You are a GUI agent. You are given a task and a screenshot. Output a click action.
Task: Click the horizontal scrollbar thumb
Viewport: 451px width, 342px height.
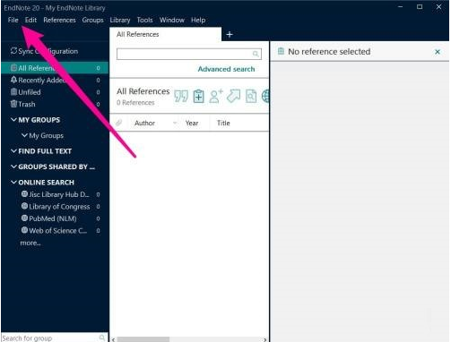pyautogui.click(x=143, y=339)
